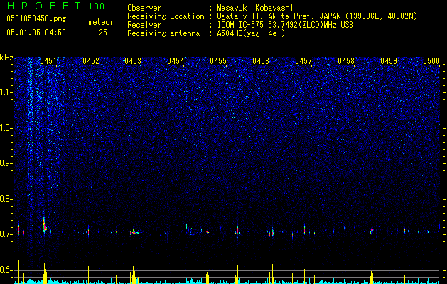Screen dimensions: 447x284
Task: Click the 0451 time marker
Action: coord(48,60)
